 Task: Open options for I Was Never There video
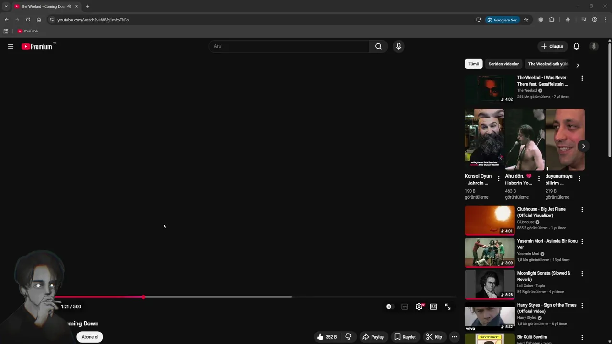pos(582,78)
